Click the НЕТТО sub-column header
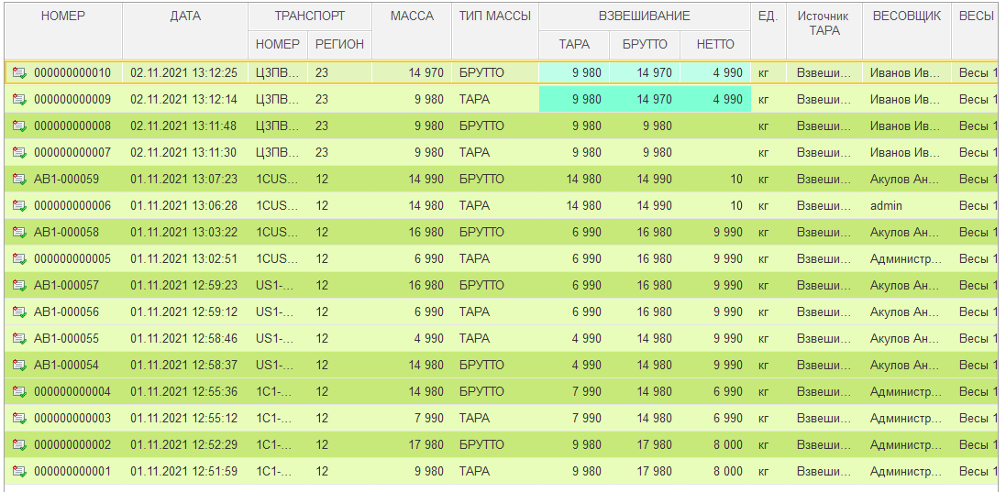The width and height of the screenshot is (1006, 492). (716, 44)
